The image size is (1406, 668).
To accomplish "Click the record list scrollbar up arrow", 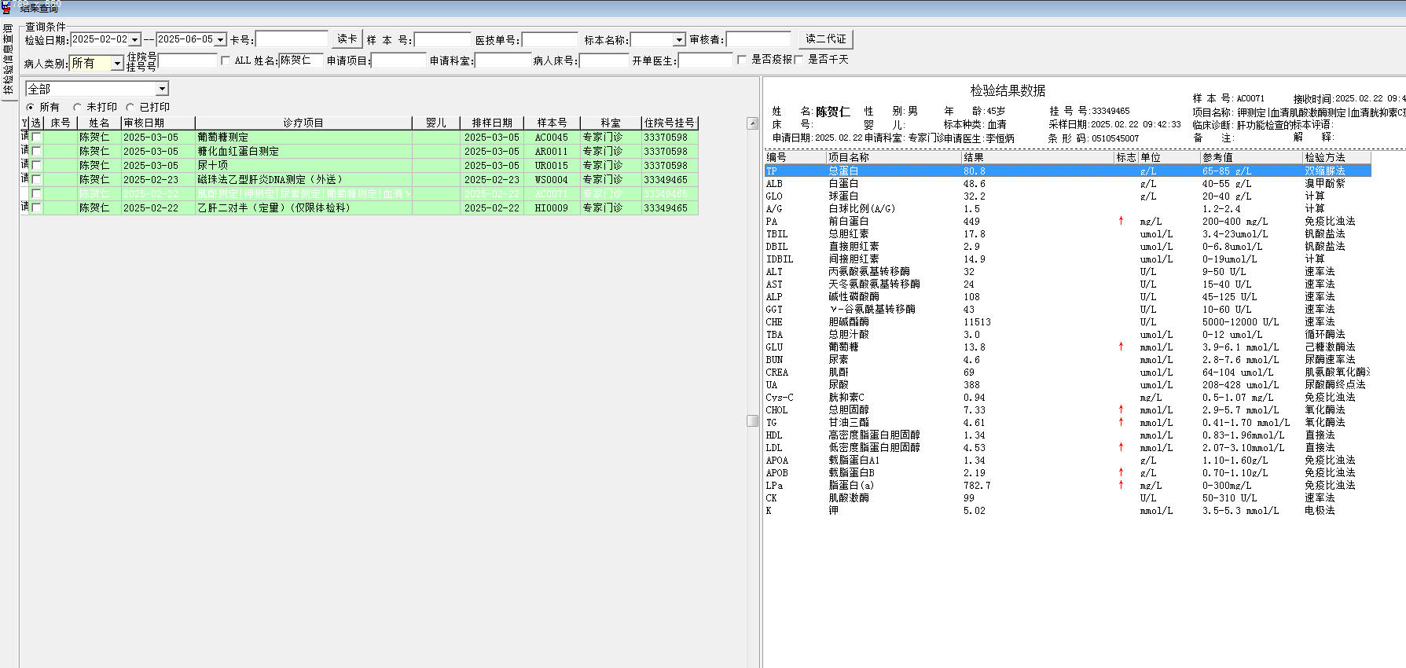I will tap(752, 123).
